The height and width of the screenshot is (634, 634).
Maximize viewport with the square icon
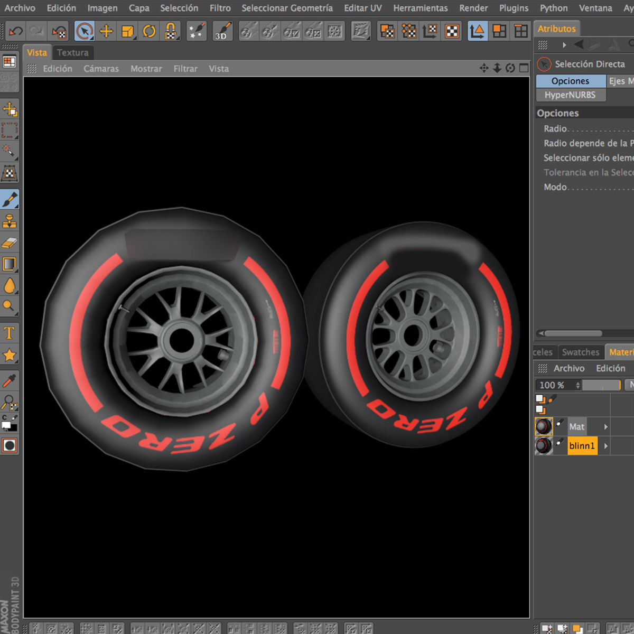pyautogui.click(x=524, y=68)
